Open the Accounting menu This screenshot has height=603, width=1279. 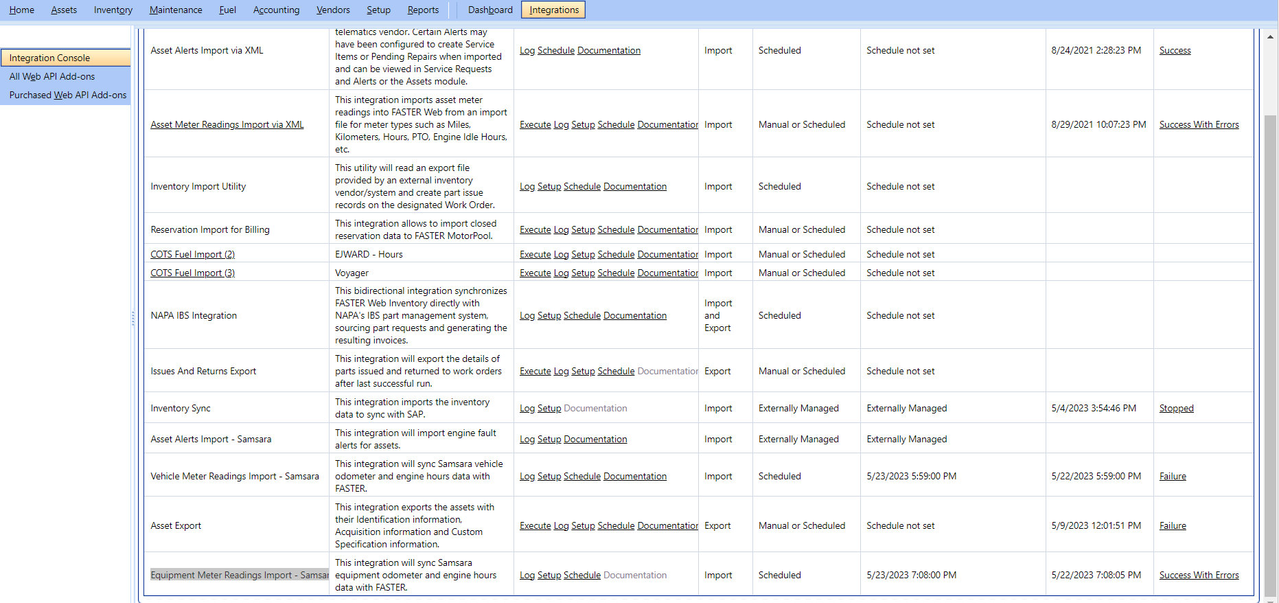tap(276, 10)
